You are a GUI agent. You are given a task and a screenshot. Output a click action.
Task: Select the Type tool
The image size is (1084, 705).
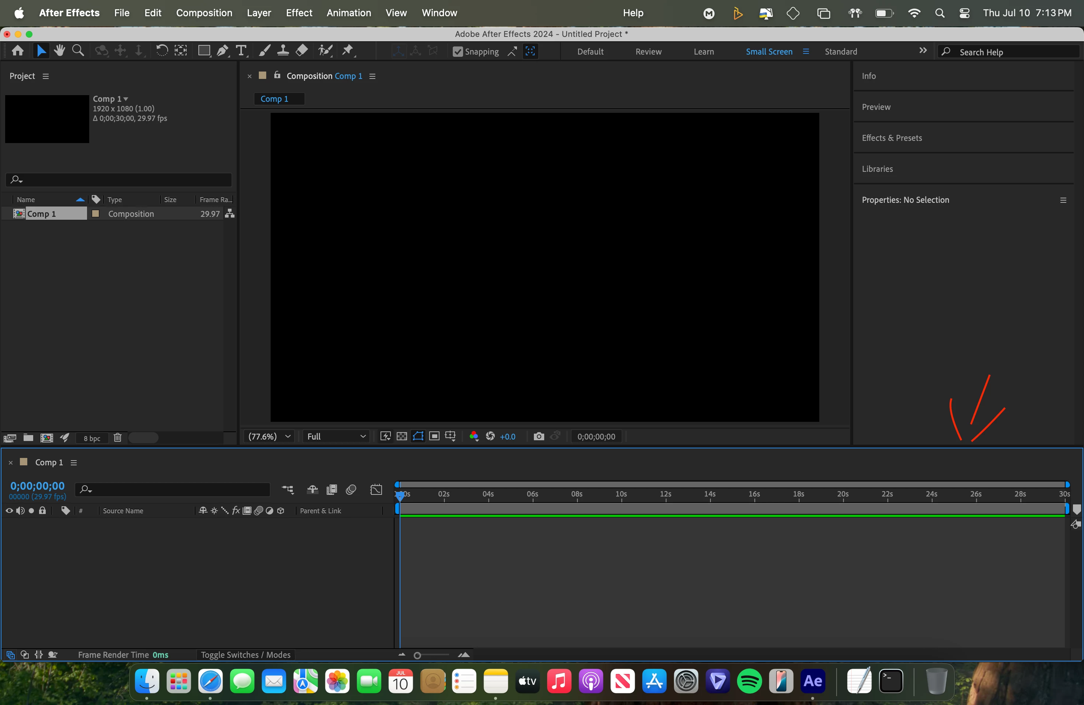click(x=242, y=51)
